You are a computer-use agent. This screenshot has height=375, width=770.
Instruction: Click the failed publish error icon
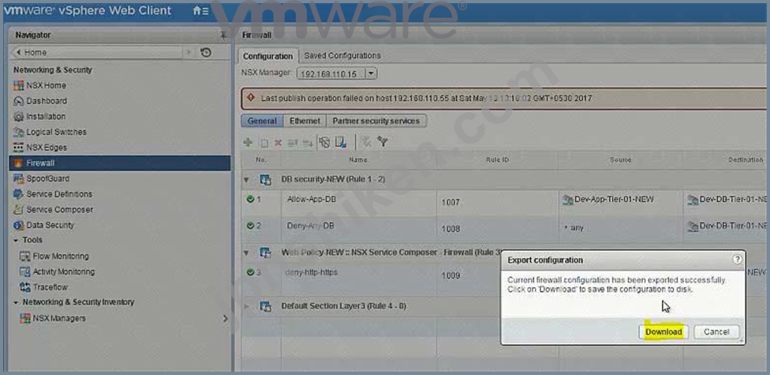tap(251, 98)
